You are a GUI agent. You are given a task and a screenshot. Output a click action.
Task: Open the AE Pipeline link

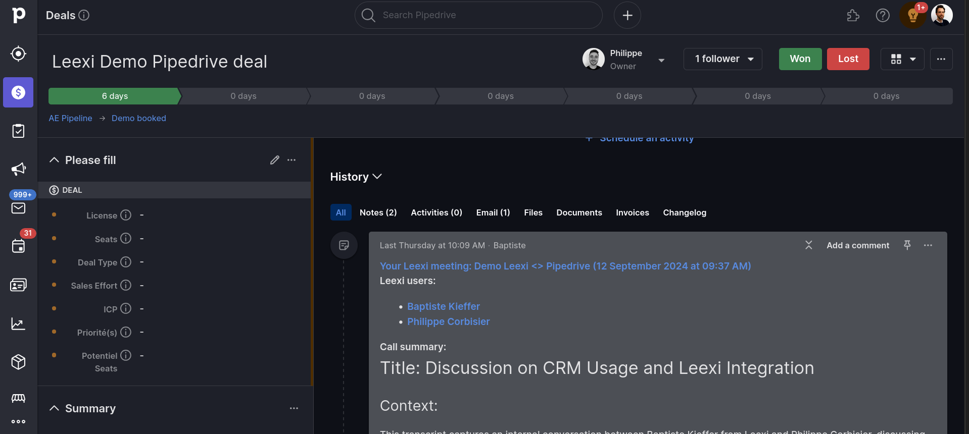click(70, 118)
